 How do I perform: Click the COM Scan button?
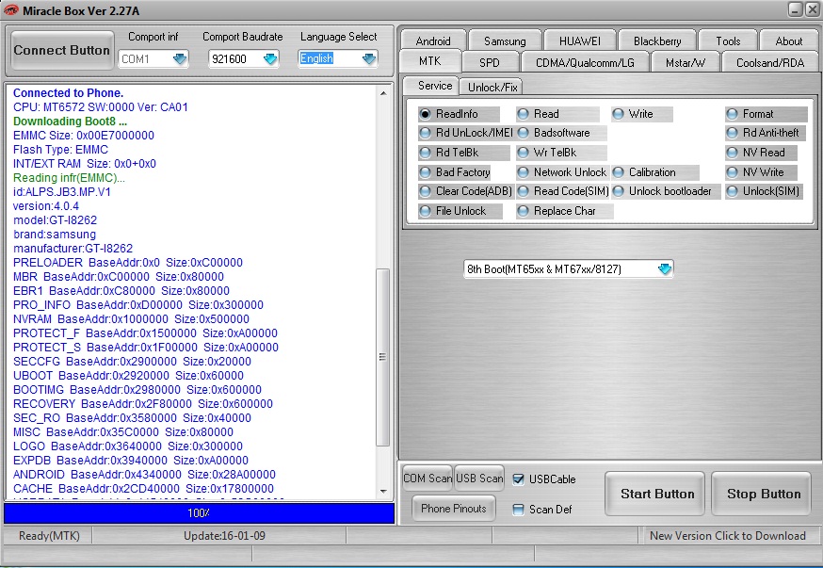pyautogui.click(x=428, y=479)
